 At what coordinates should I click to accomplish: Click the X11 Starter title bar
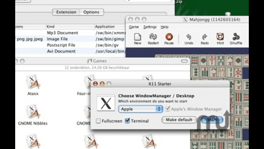160,84
